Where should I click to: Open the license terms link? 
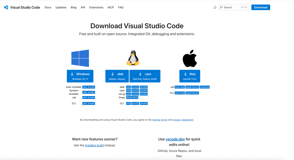(x=160, y=120)
